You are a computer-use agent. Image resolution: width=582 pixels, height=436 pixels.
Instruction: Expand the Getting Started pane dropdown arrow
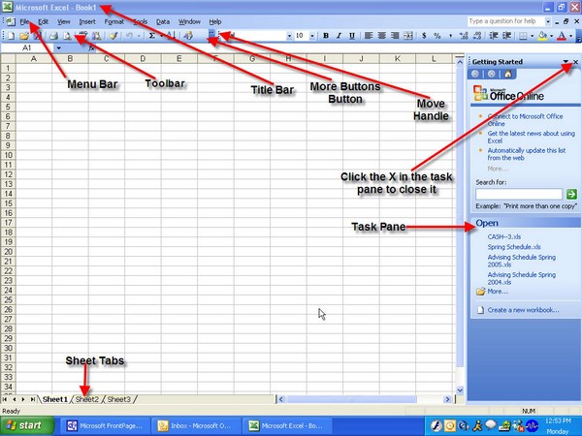tap(566, 62)
